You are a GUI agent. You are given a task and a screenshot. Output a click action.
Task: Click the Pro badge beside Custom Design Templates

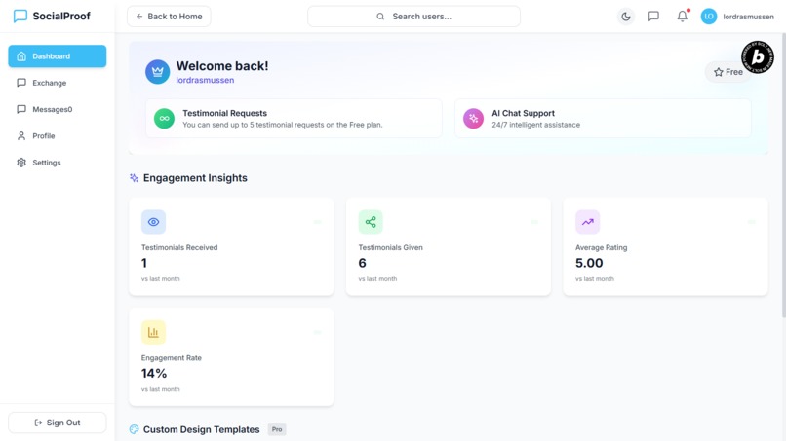[x=277, y=429]
